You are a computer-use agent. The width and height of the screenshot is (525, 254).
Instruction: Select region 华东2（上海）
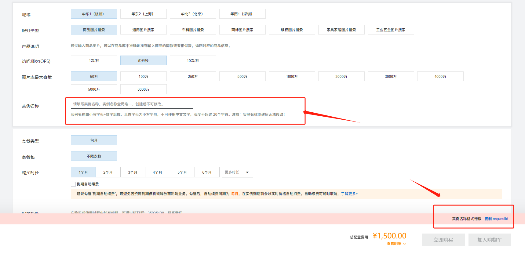click(x=144, y=14)
